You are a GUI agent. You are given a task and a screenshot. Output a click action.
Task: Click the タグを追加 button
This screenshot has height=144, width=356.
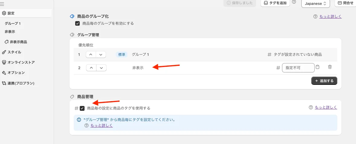[275, 3]
